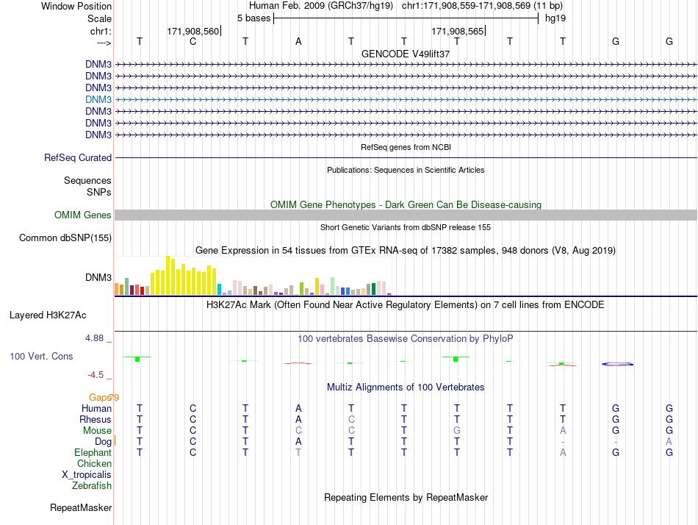Select the Mouse alignment row label

97,431
